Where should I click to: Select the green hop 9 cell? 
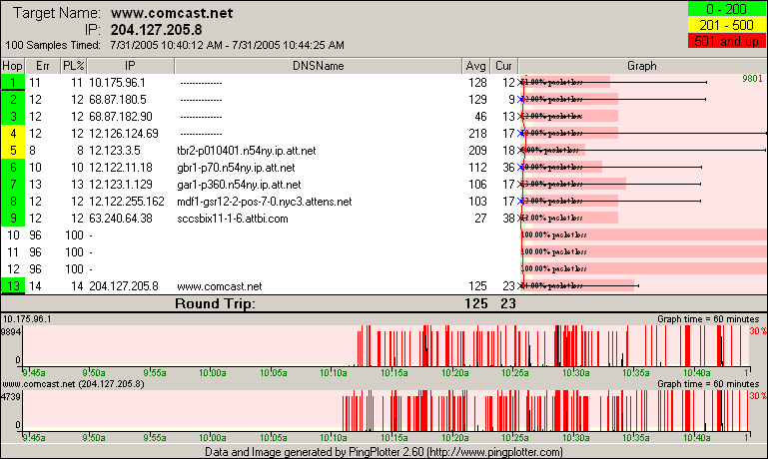[x=13, y=219]
